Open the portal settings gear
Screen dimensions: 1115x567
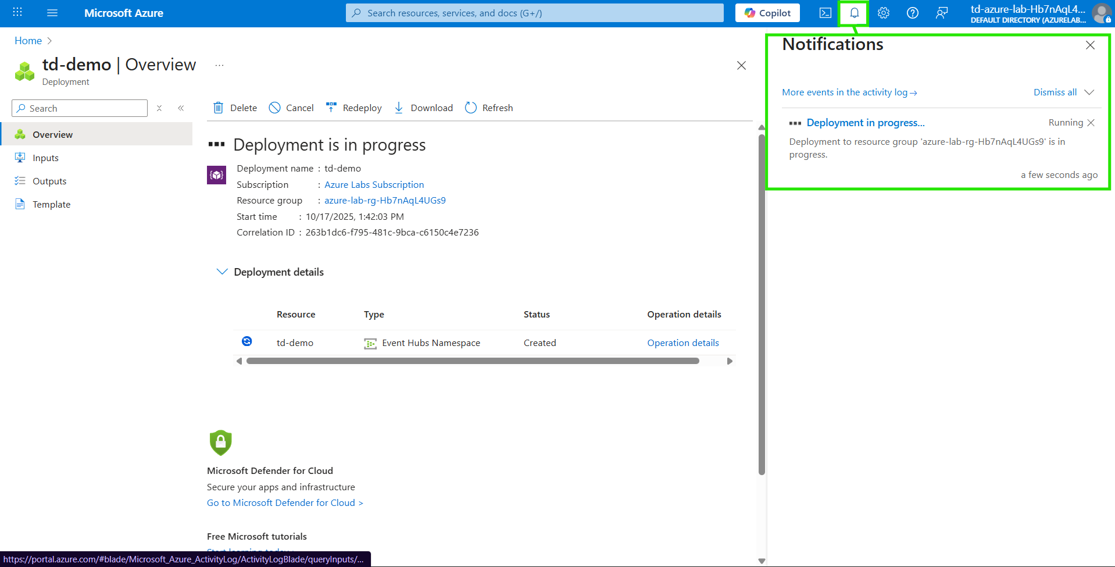pyautogui.click(x=883, y=13)
